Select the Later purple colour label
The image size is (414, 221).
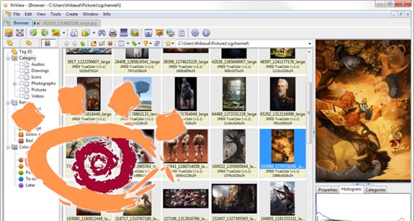30,185
